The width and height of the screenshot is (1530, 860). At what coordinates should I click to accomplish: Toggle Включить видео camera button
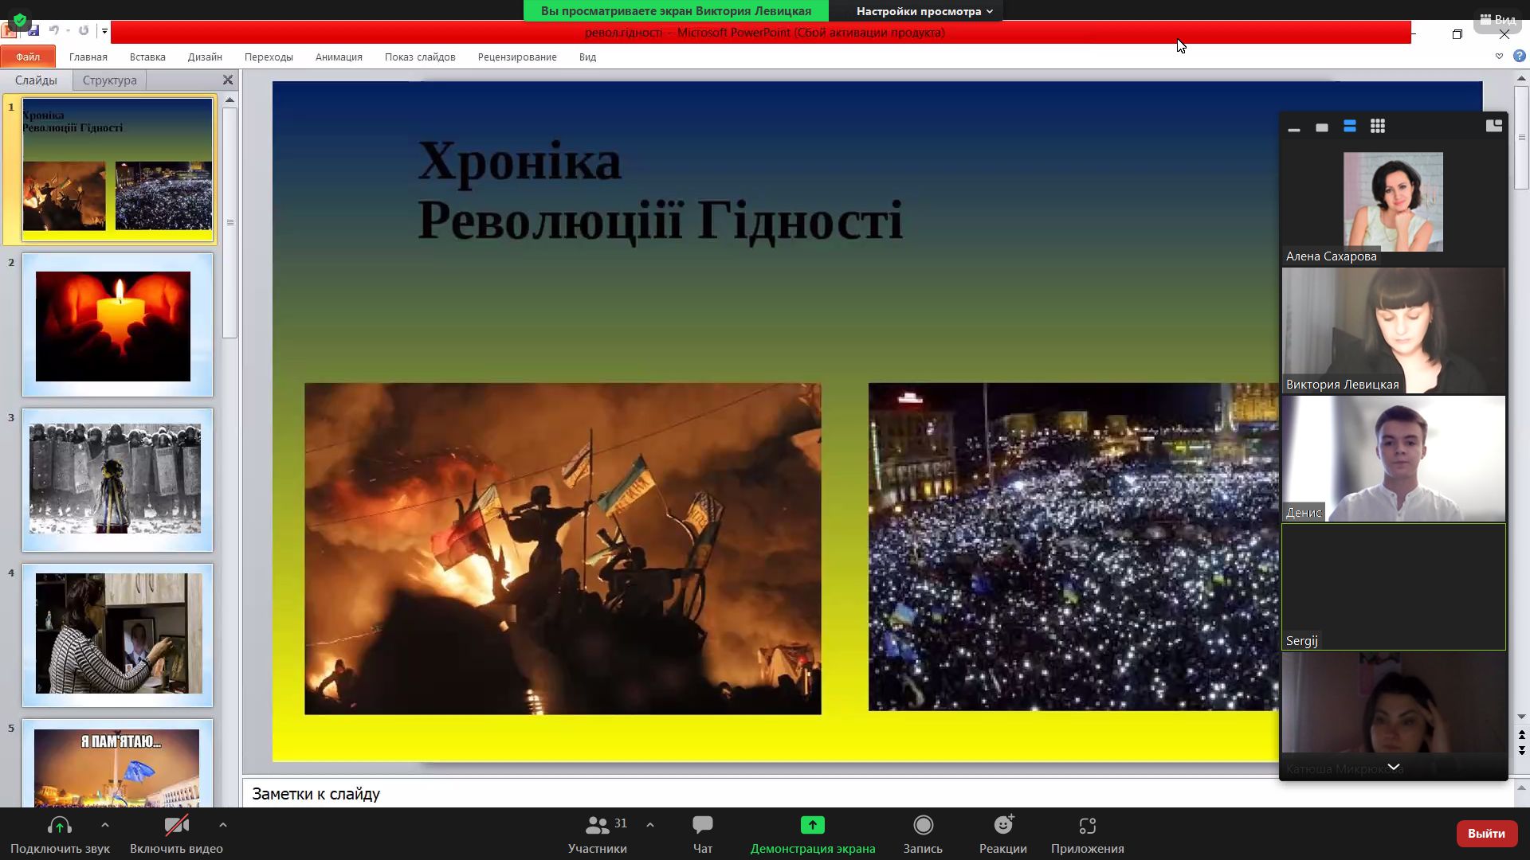176,835
